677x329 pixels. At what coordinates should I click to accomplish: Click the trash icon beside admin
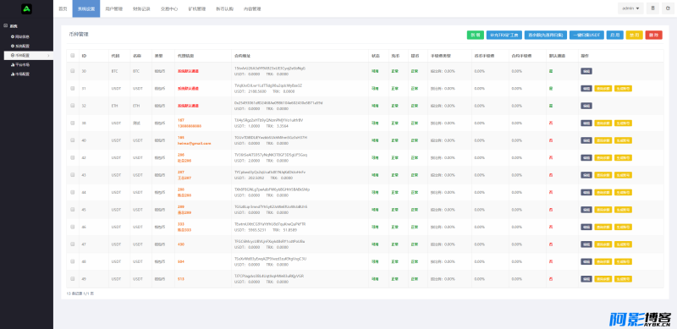point(652,8)
